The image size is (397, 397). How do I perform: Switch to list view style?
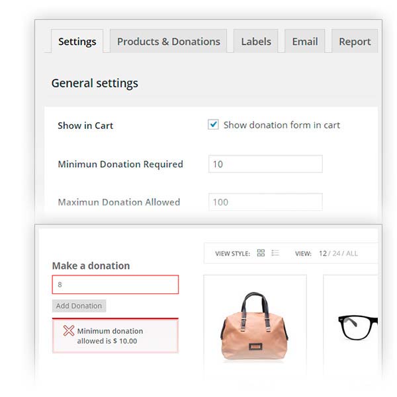[275, 253]
